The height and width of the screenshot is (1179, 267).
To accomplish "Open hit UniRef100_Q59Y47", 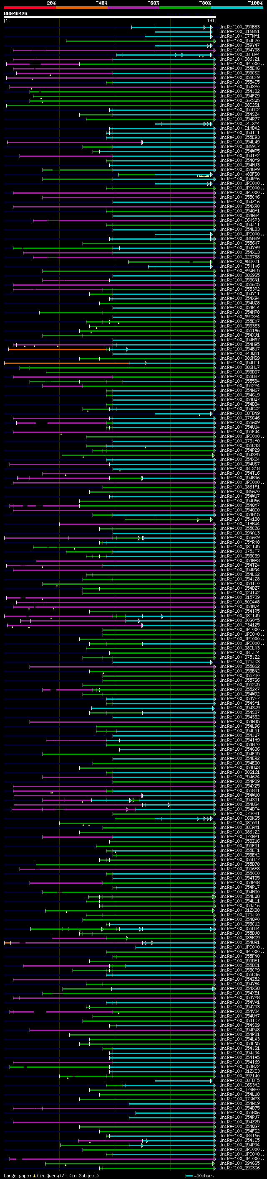I will 239,45.
